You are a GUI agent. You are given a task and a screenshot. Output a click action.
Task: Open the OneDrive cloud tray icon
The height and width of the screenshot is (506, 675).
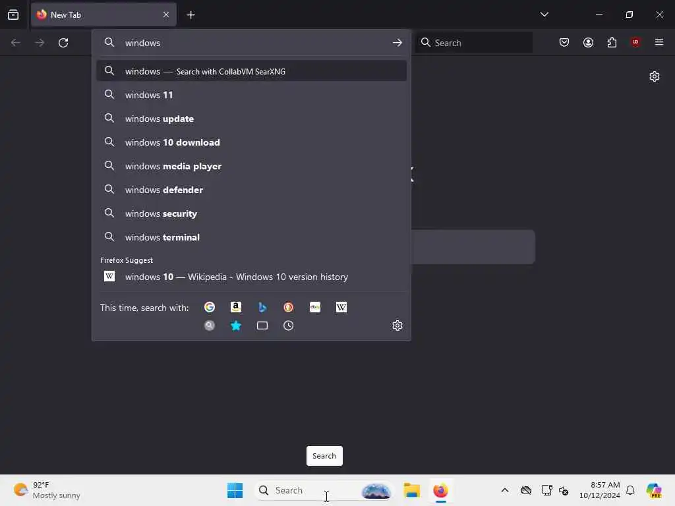525,490
